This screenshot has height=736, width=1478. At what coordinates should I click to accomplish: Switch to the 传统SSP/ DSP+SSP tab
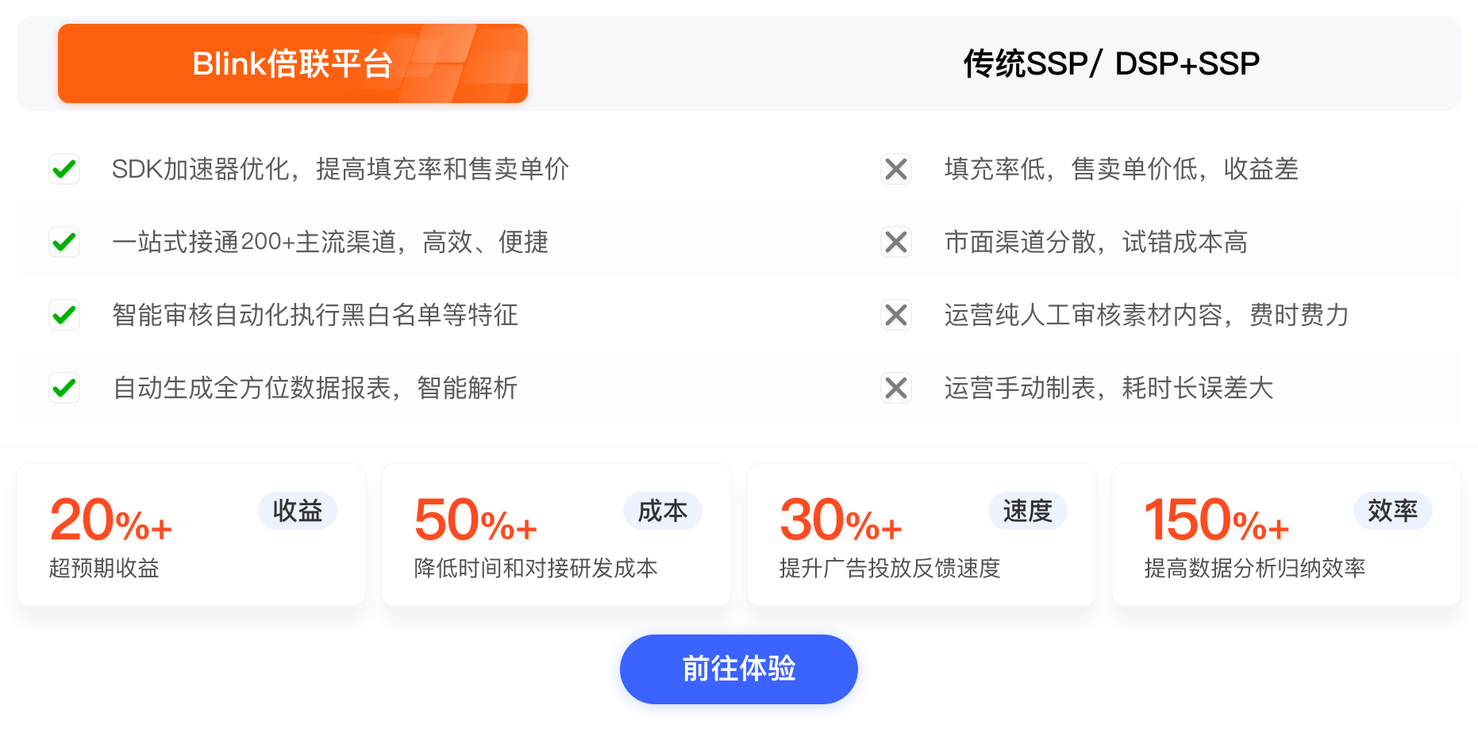1111,63
